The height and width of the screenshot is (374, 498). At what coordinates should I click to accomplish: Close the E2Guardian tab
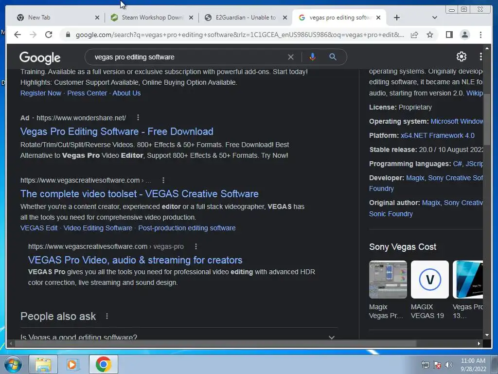click(285, 18)
